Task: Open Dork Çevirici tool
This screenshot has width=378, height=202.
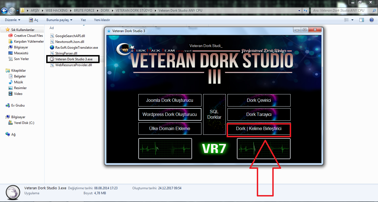Action: tap(259, 100)
